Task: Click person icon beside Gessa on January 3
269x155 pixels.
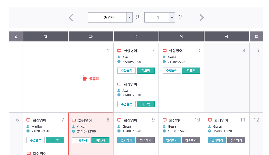Action: click(164, 57)
